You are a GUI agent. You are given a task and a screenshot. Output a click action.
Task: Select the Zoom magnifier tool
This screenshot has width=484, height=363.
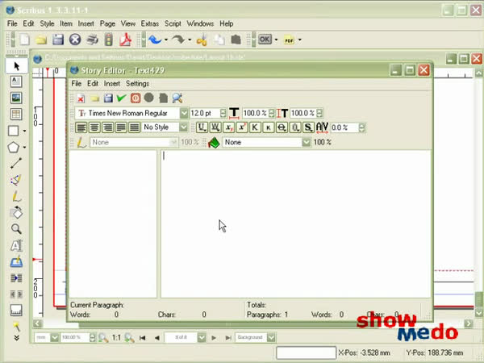coord(15,229)
